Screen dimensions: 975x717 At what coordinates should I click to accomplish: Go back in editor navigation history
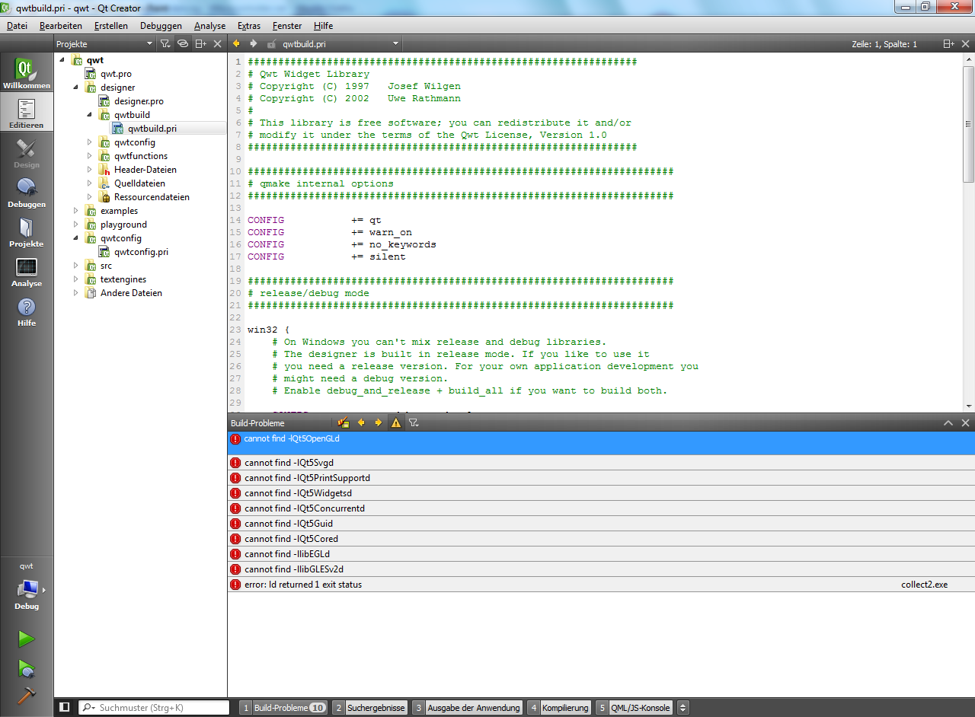pyautogui.click(x=236, y=44)
